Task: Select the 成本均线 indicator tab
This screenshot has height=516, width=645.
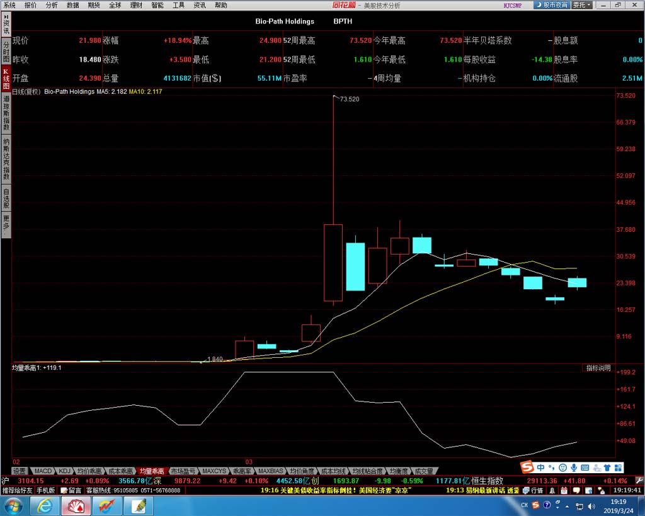Action: click(333, 471)
